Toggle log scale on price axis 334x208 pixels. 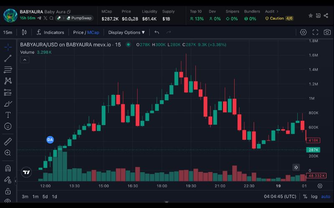pos(314,196)
